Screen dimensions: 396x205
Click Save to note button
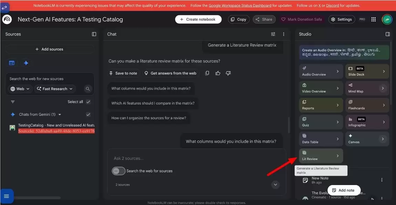pyautogui.click(x=123, y=73)
